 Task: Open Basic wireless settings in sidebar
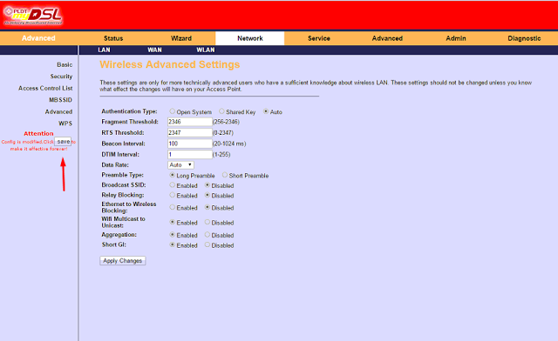(65, 64)
